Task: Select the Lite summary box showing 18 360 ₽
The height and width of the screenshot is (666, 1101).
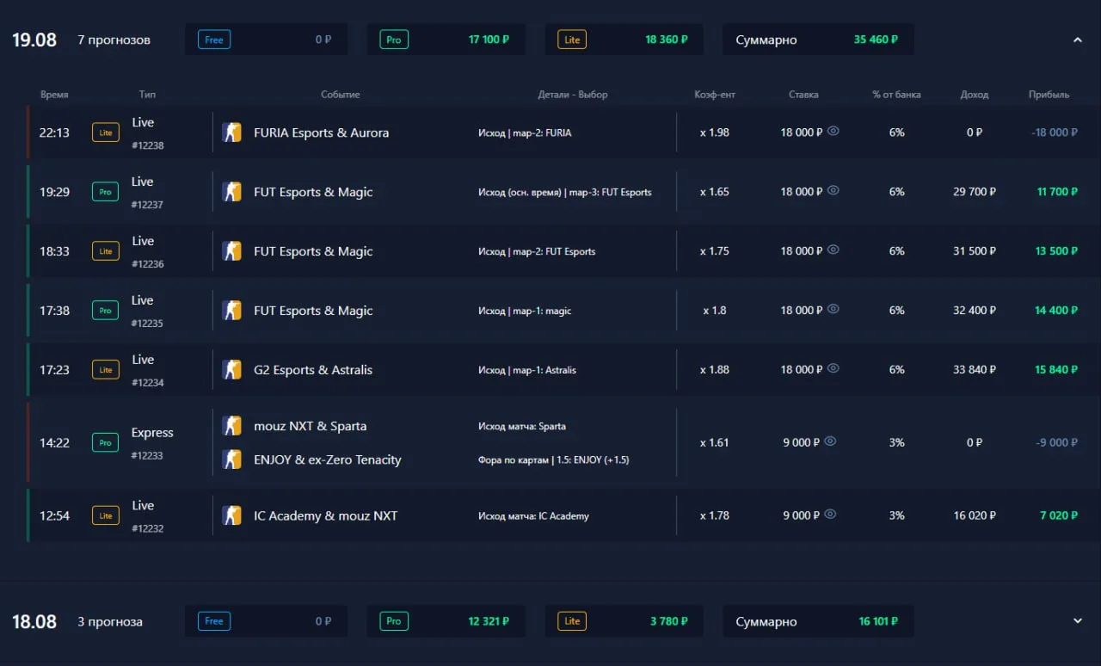Action: pos(624,40)
